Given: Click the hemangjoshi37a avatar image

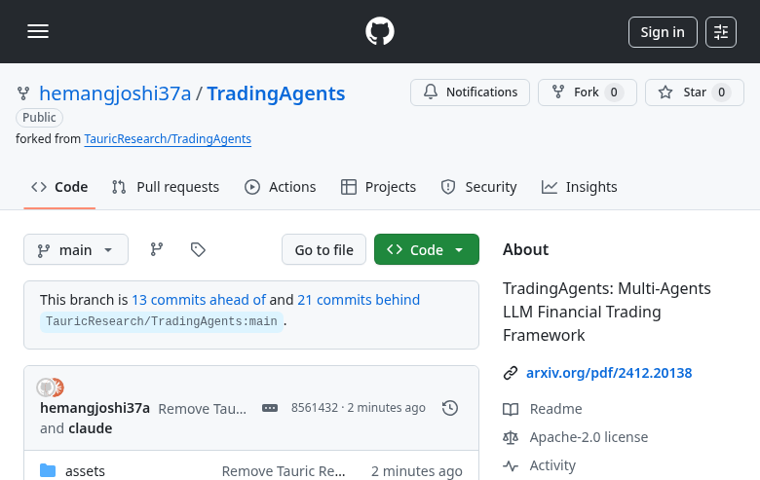Looking at the screenshot, I should coord(45,388).
